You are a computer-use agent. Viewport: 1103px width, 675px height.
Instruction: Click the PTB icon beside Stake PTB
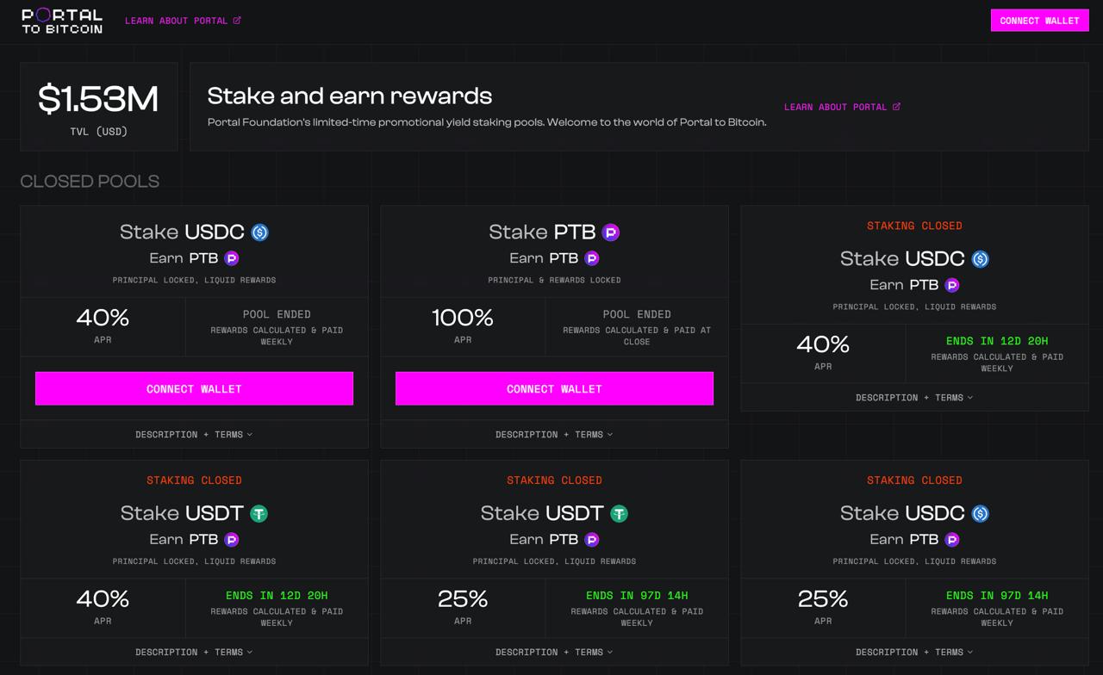pos(610,232)
